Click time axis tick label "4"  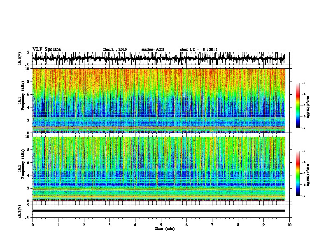135,225
